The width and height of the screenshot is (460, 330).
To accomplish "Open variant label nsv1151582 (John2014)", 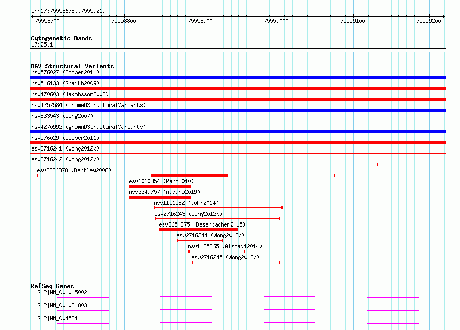I will click(x=186, y=203).
